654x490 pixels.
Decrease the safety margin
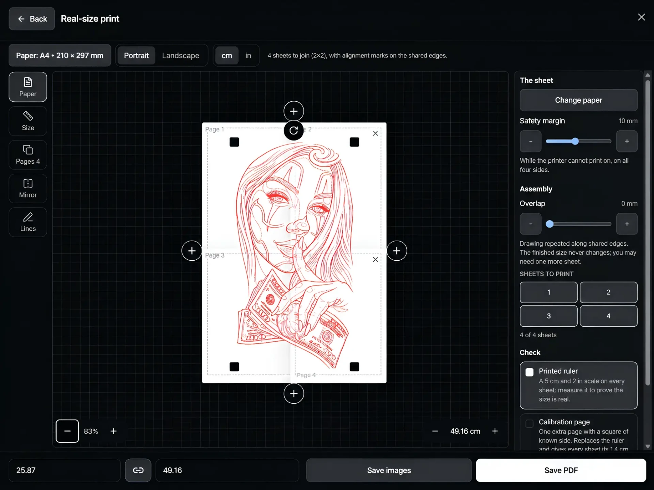531,141
